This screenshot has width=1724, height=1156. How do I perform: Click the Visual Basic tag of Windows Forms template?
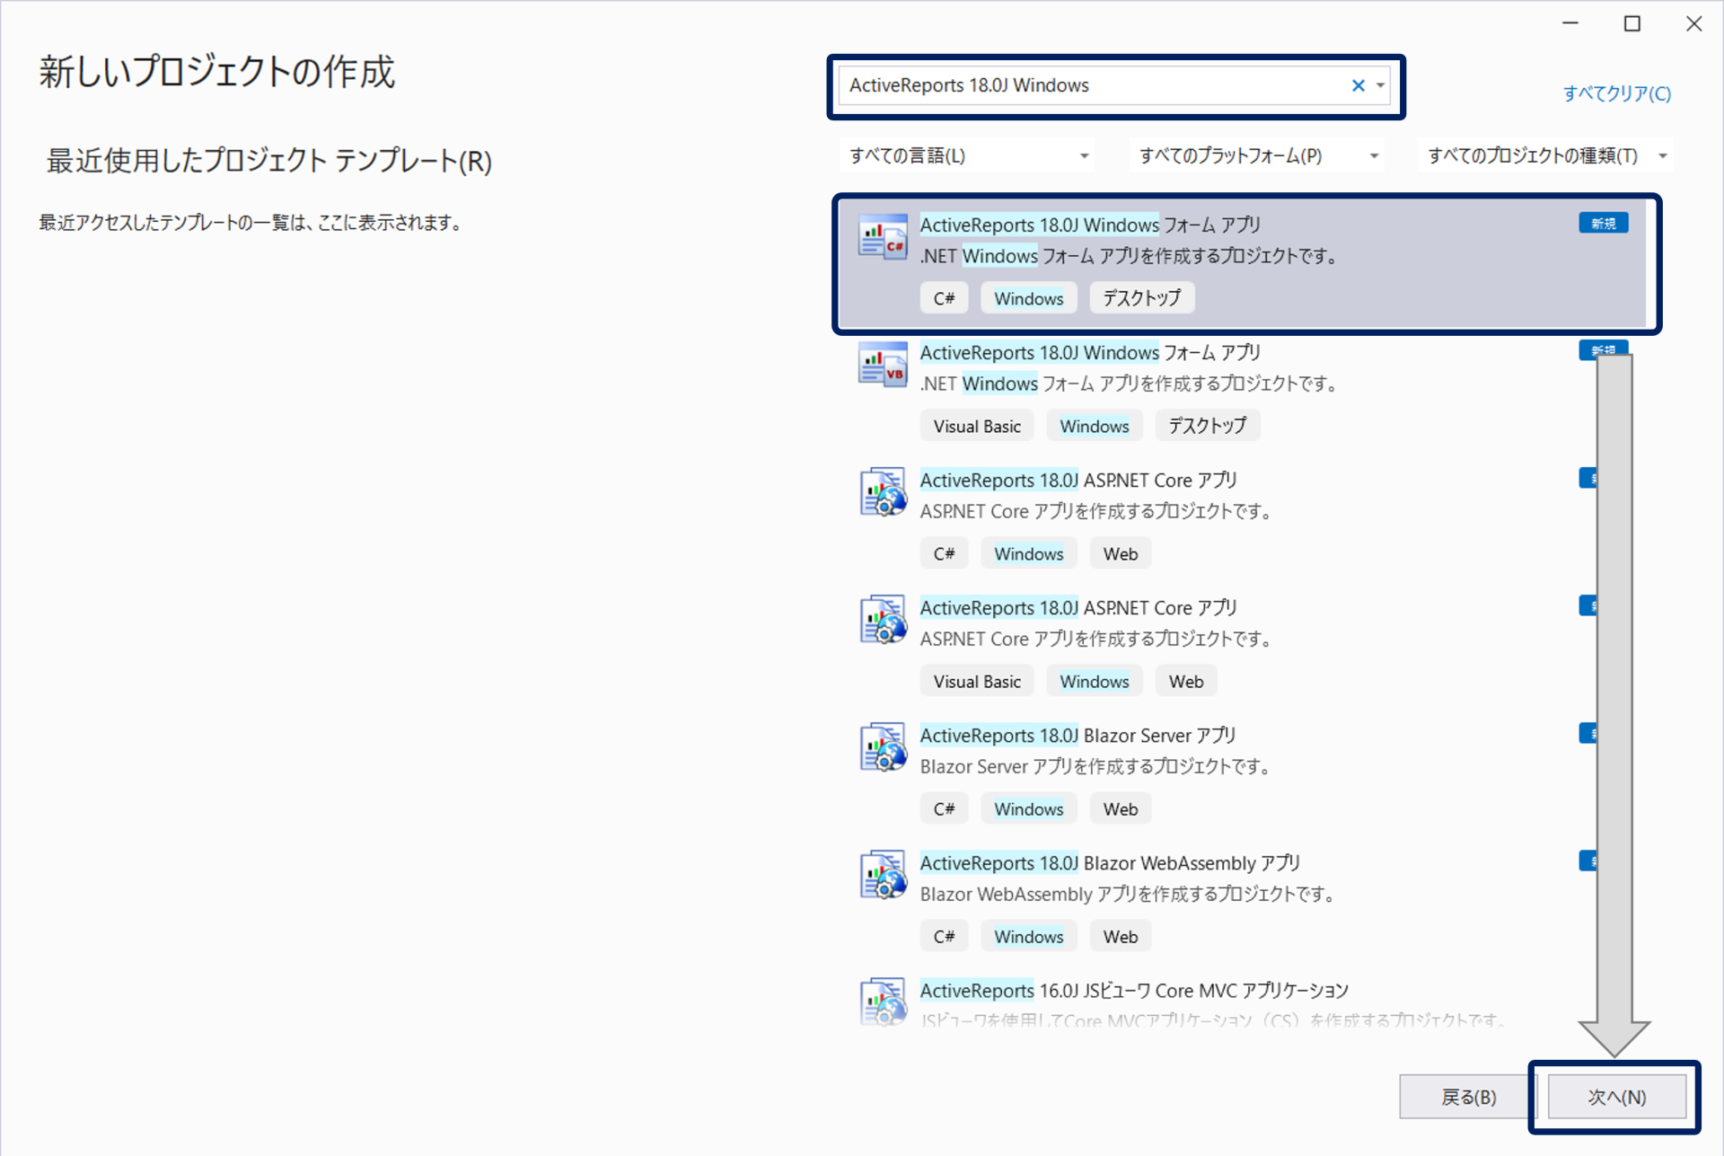[x=977, y=426]
